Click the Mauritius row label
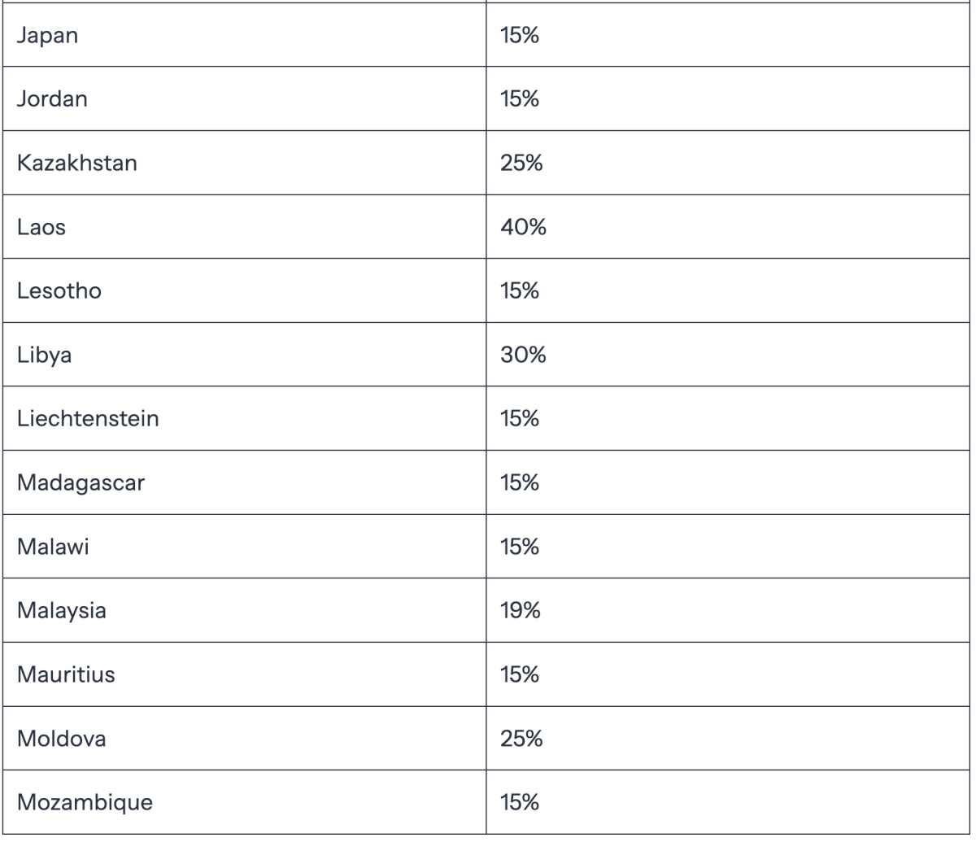Viewport: 976px width, 842px height. tap(65, 675)
